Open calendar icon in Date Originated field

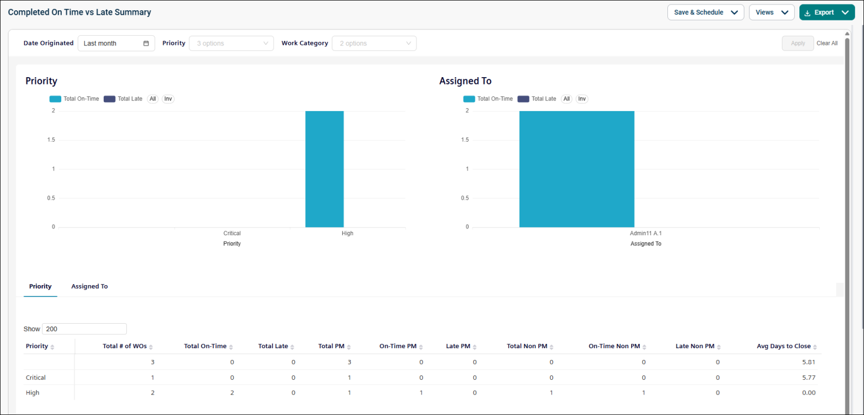[x=146, y=43]
